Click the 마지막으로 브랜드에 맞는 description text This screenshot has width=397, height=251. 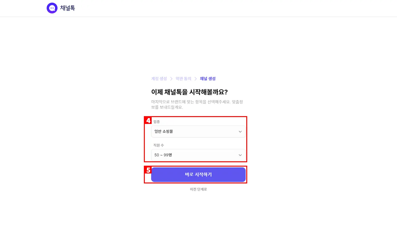click(x=197, y=105)
